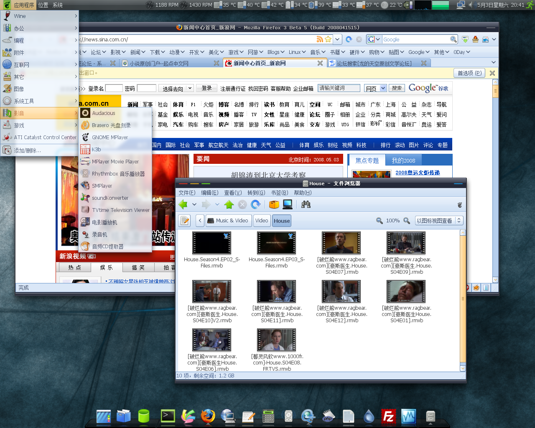Launch SMPlayer from the multimedia submenu
Viewport: 535px width, 428px height.
[115, 186]
